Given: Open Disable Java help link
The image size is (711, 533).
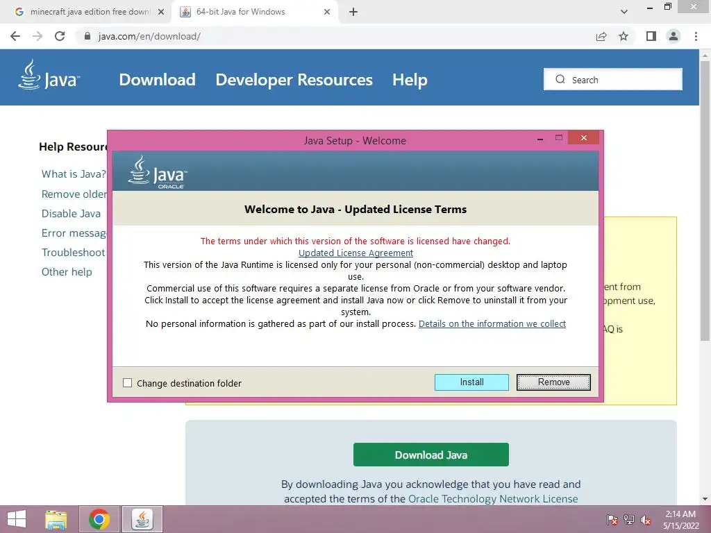Looking at the screenshot, I should click(x=71, y=214).
